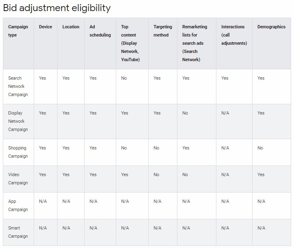Click the 'Demographics' column header
Screen dimensions: 294x248
[x=271, y=27]
